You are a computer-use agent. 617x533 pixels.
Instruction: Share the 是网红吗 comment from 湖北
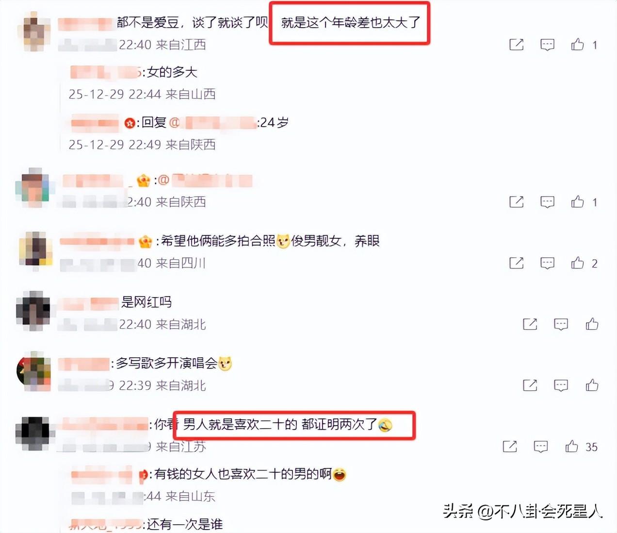click(530, 324)
